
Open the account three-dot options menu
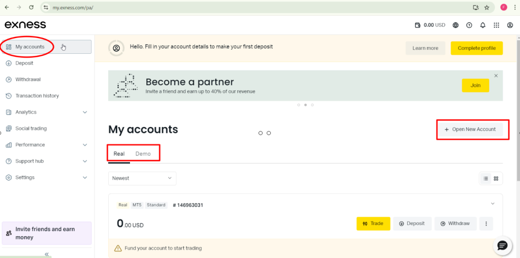[x=486, y=223]
